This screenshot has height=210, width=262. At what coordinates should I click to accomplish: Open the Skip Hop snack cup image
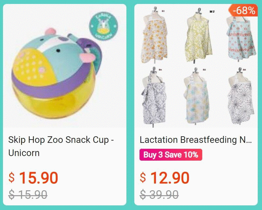click(x=65, y=66)
